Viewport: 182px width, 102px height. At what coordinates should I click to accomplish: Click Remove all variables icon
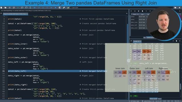tap(142, 11)
